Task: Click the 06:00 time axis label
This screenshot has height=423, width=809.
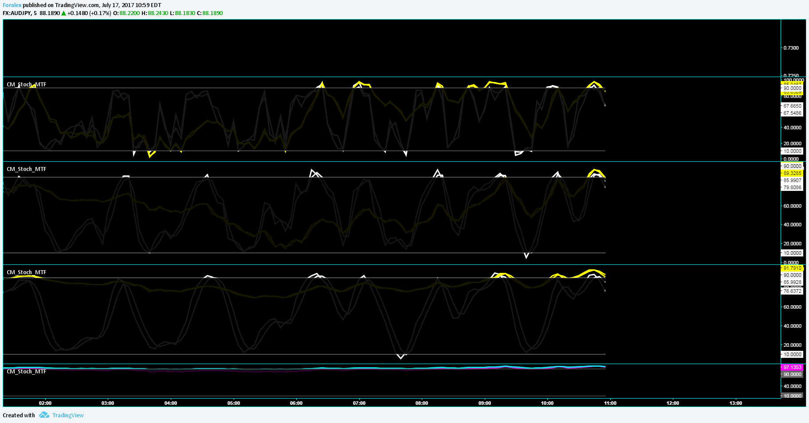Action: (296, 403)
